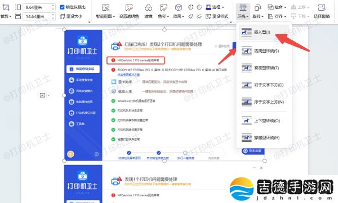The height and width of the screenshot is (203, 338).
Task: Decrease picture brightness
Action: 199,16
